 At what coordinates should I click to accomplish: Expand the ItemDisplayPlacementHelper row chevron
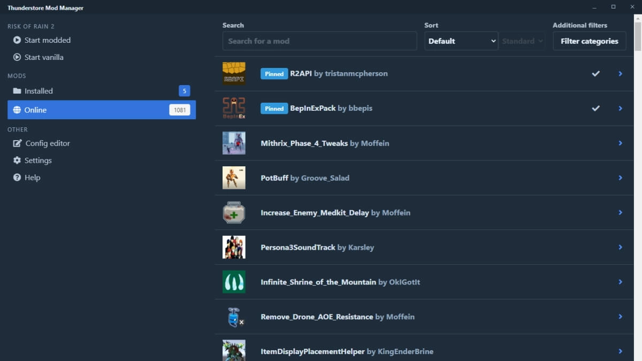tap(621, 351)
